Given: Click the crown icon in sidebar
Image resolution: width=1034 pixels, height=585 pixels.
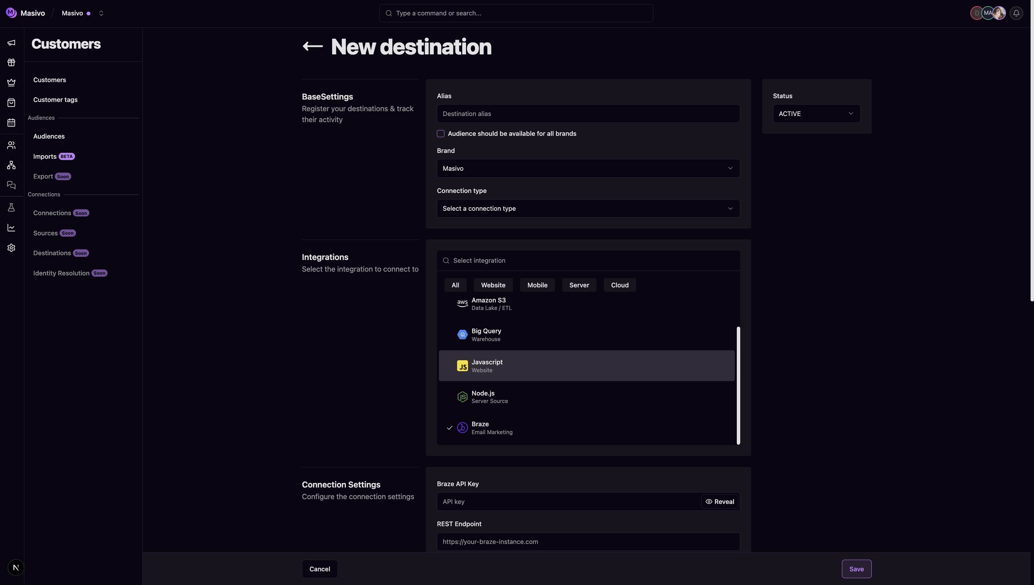Looking at the screenshot, I should 11,82.
